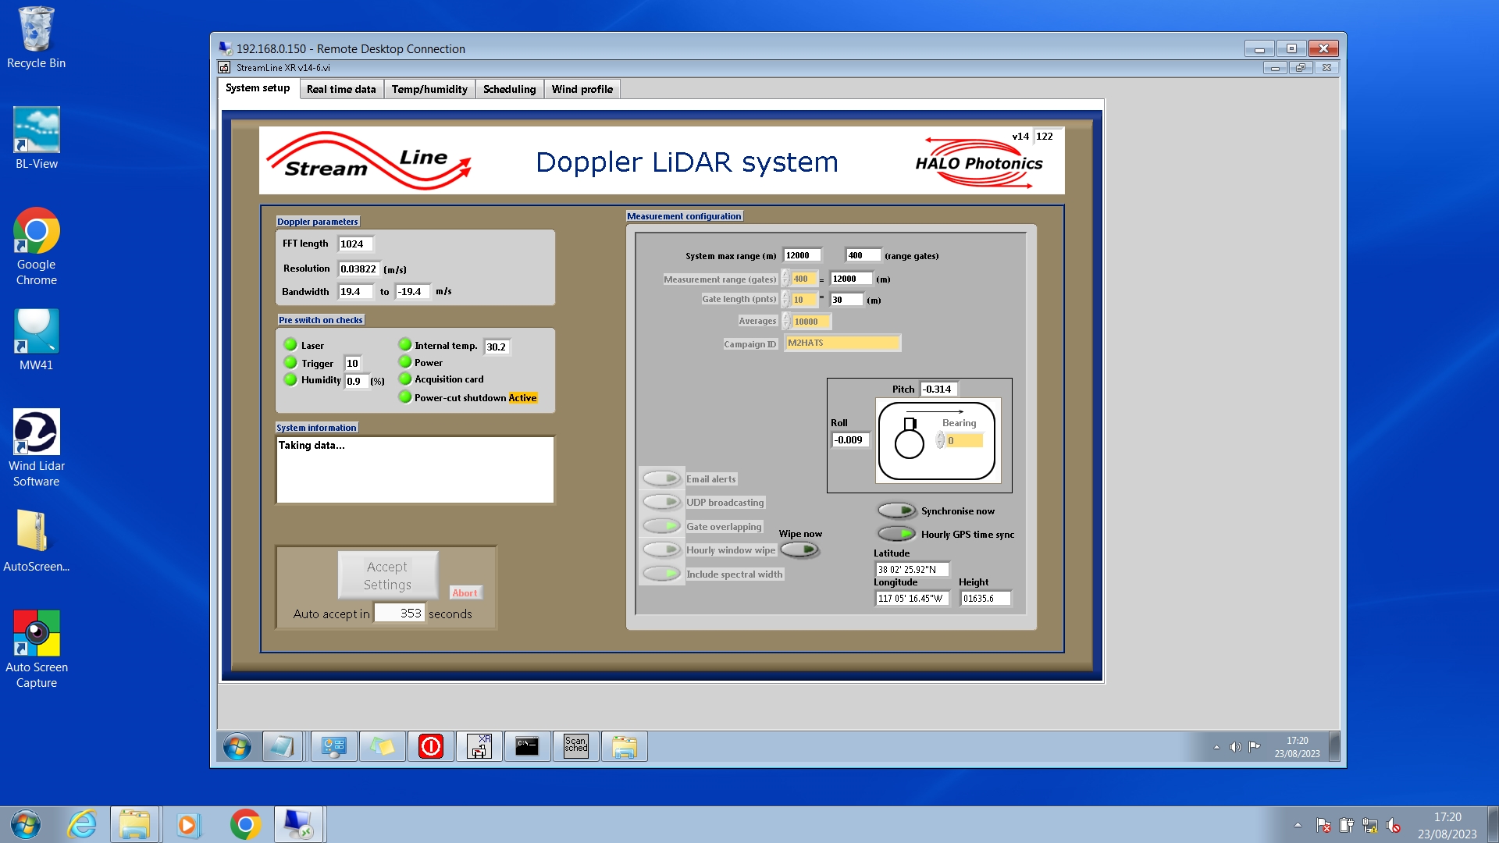Switch to the Real time data tab

pyautogui.click(x=341, y=89)
